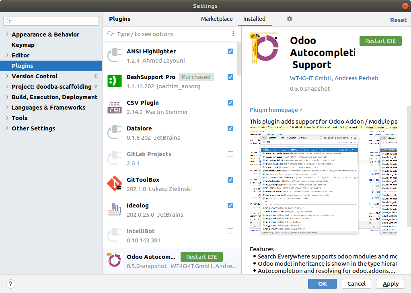Click the BashSupport Pro green icon

pyautogui.click(x=115, y=81)
